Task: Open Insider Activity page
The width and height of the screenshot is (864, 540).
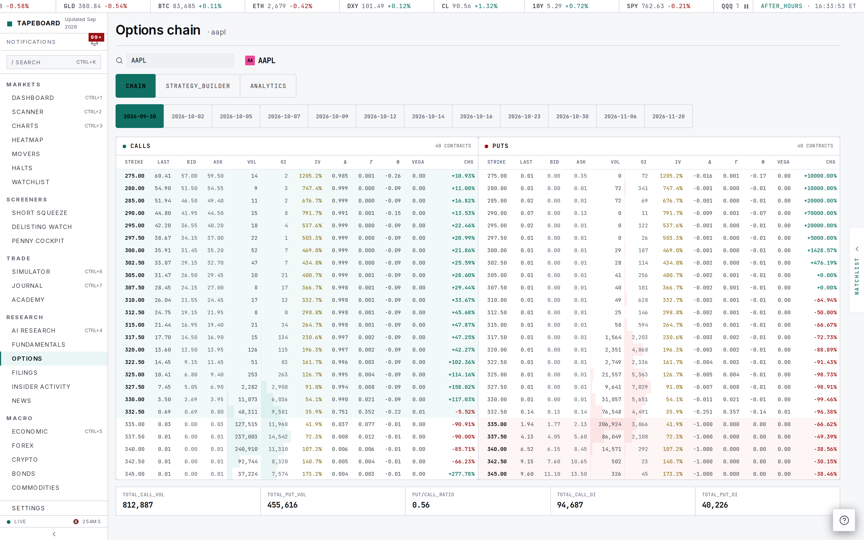Action: coord(53,387)
